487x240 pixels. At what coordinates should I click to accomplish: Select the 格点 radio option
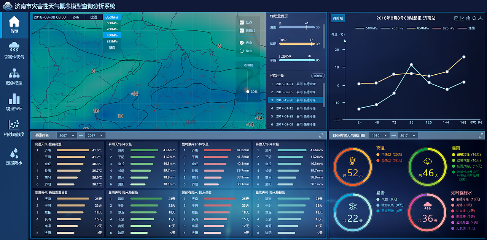pos(242,51)
